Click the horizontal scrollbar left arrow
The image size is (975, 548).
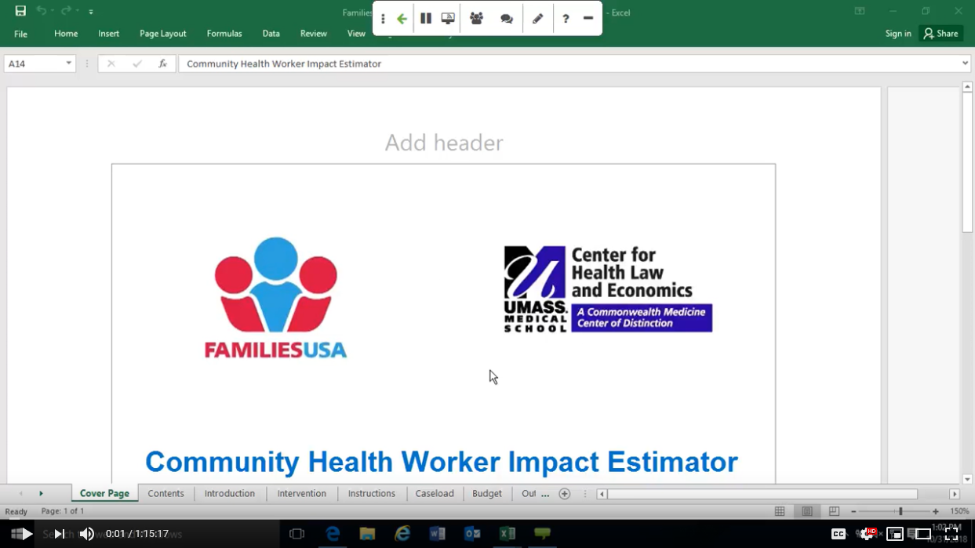click(602, 494)
